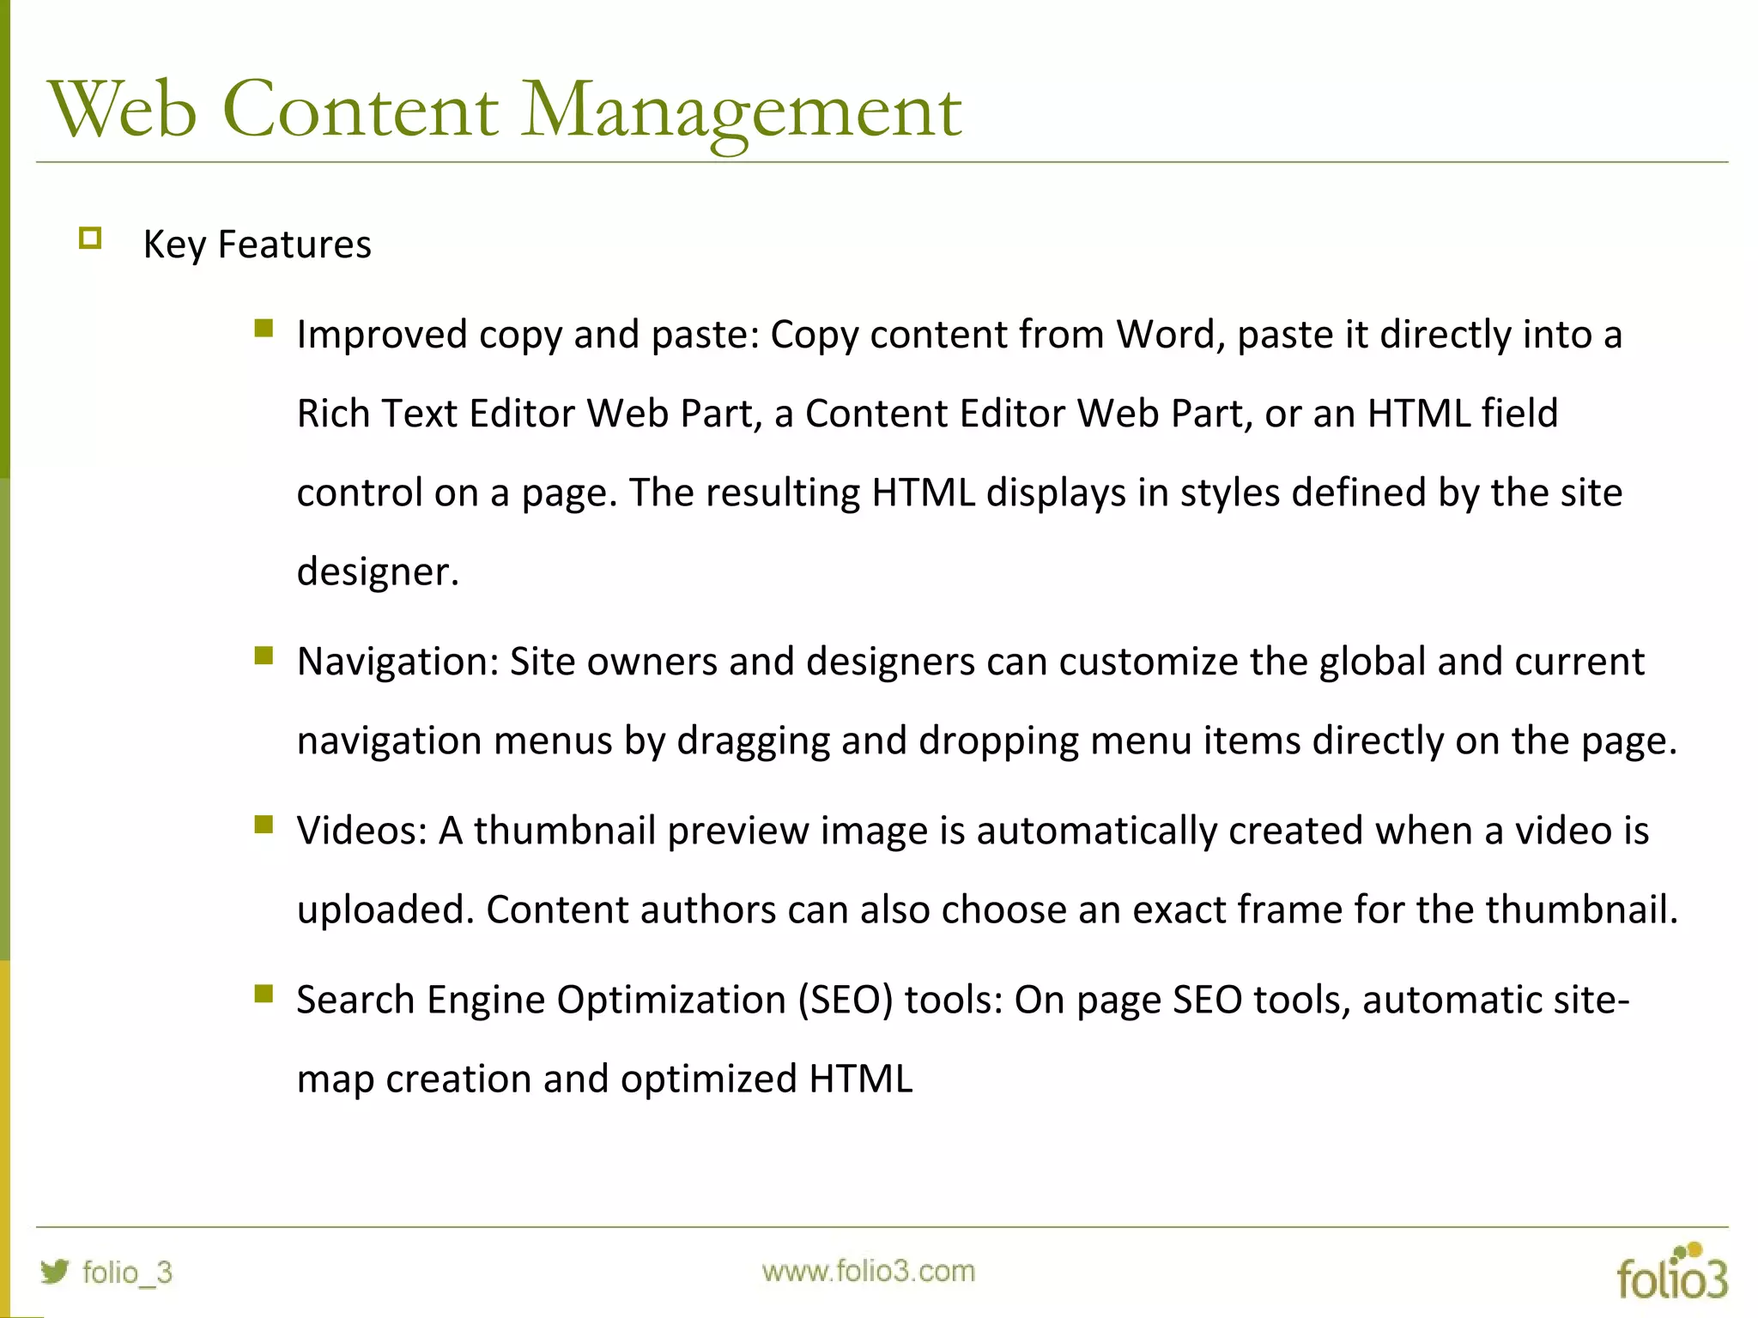This screenshot has width=1758, height=1318.
Task: Open the www.folio3.com link
Action: [869, 1271]
